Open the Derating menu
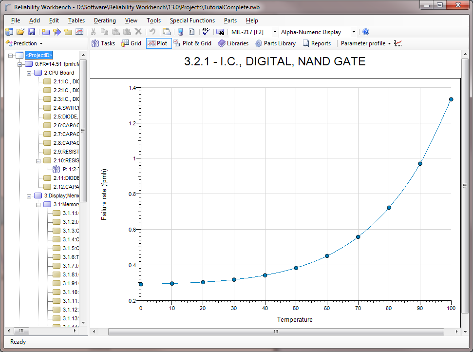This screenshot has height=352, width=473. coord(105,20)
